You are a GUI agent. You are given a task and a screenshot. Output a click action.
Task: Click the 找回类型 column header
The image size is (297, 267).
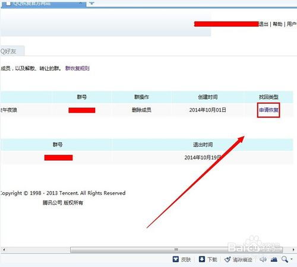(x=268, y=97)
